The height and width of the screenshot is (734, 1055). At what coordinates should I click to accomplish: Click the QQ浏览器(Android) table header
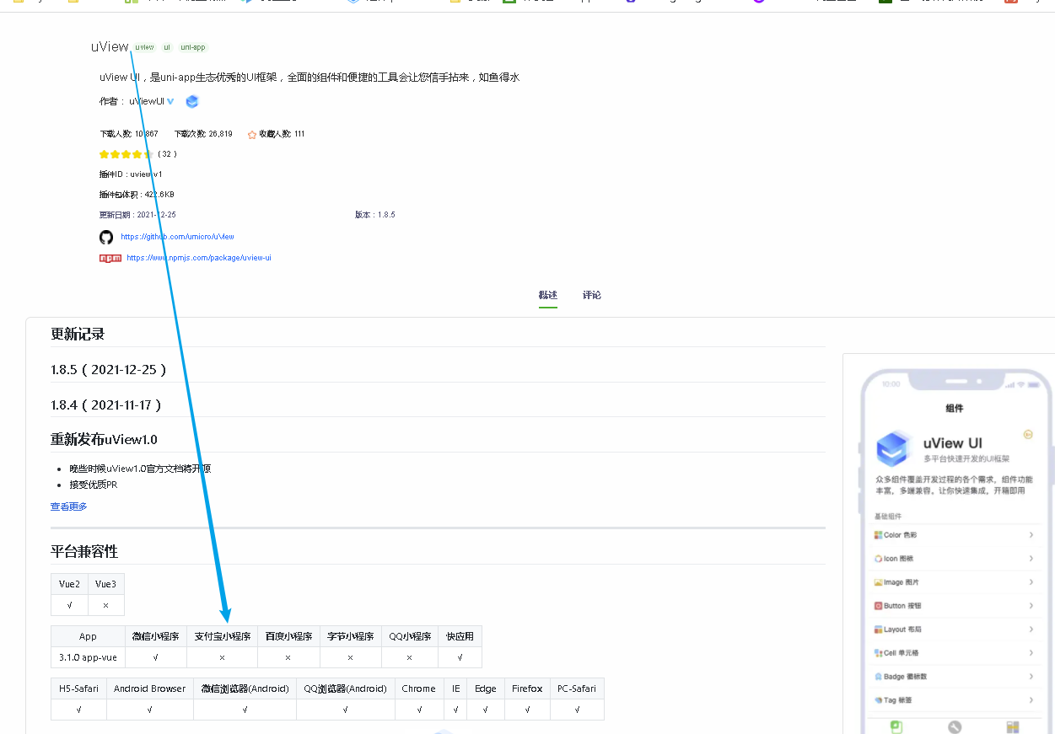pyautogui.click(x=346, y=688)
